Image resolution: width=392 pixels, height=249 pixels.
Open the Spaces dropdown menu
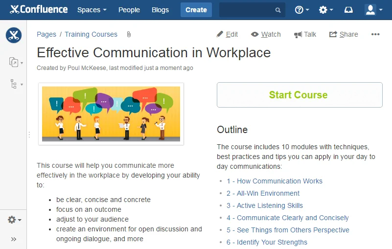(x=92, y=10)
